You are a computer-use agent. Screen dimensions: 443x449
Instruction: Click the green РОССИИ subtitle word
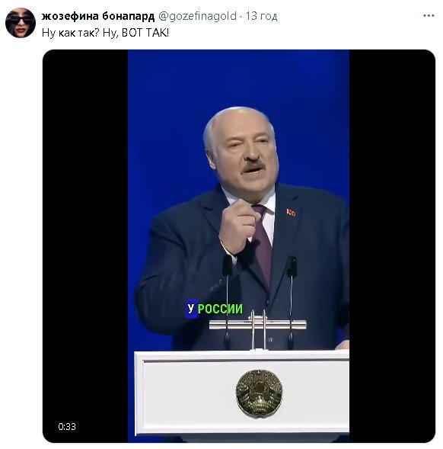click(x=220, y=309)
